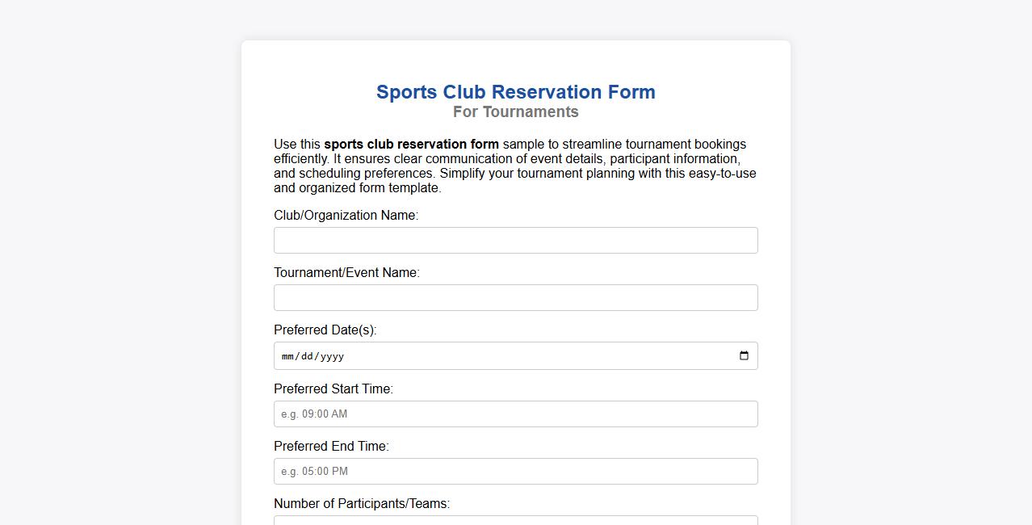
Task: Click the Number of Participants/Teams label
Action: click(361, 503)
